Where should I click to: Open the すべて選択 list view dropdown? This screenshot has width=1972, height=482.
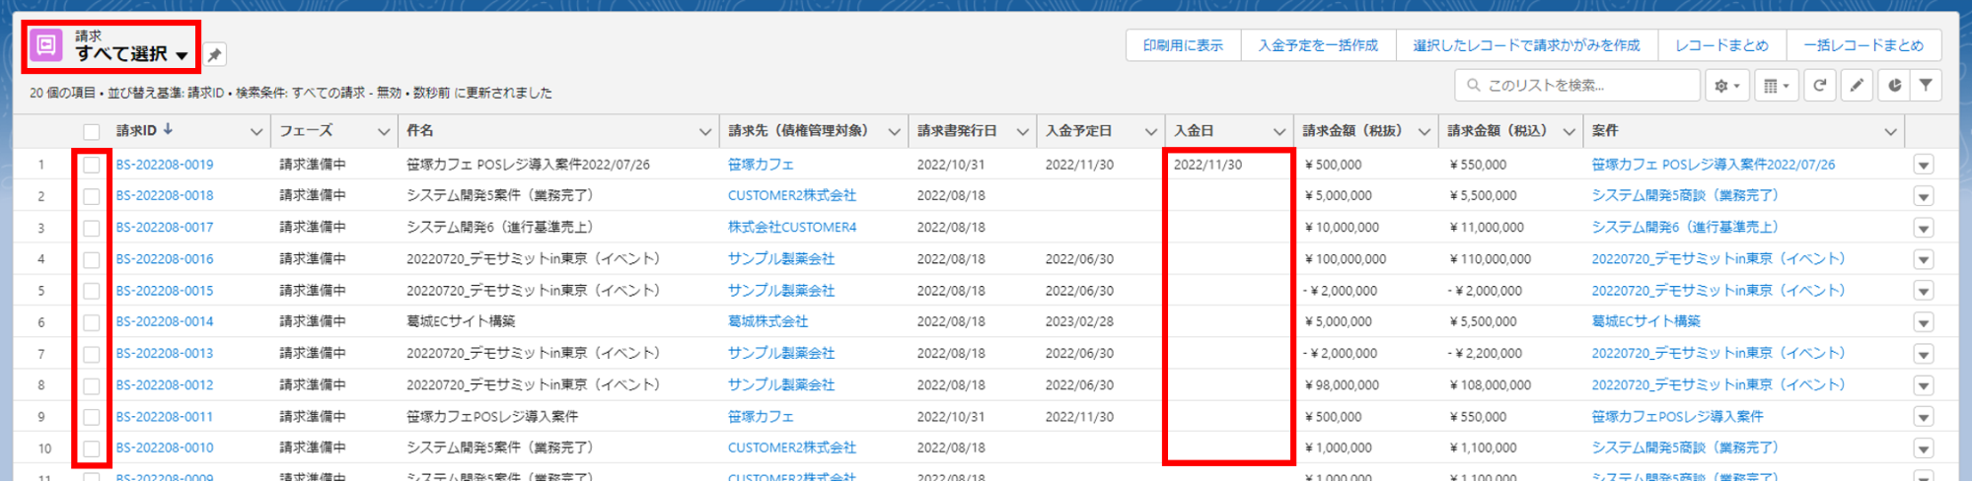[182, 55]
